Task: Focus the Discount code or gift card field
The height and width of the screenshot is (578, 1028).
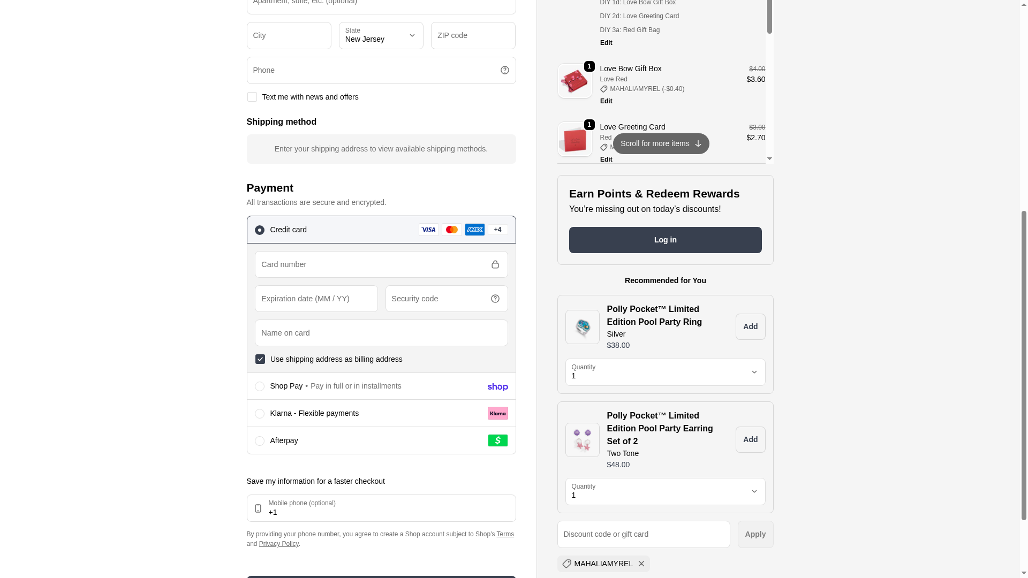Action: [x=643, y=534]
